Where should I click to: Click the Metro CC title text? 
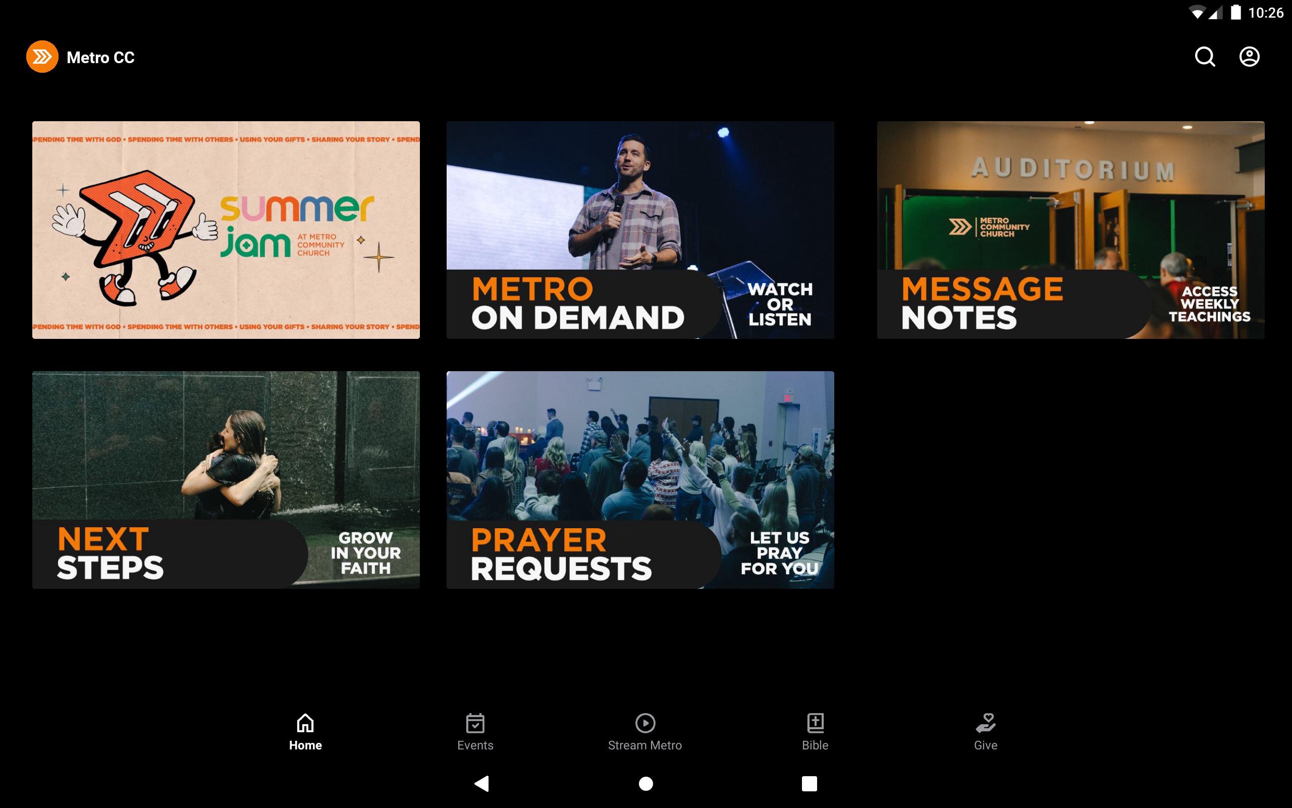pos(100,58)
